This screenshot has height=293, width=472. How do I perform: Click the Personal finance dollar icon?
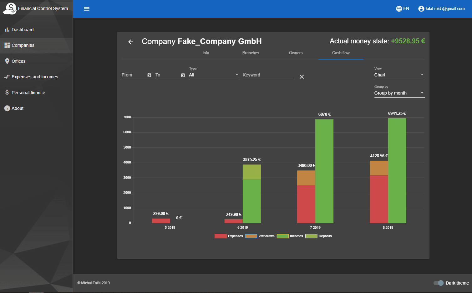[7, 93]
